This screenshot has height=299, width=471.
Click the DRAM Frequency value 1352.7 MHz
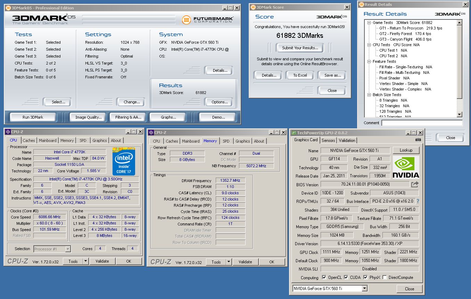click(230, 180)
